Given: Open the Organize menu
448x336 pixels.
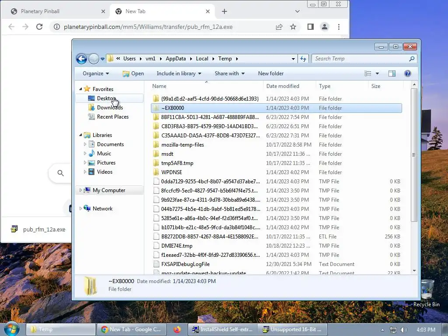Looking at the screenshot, I should (96, 73).
